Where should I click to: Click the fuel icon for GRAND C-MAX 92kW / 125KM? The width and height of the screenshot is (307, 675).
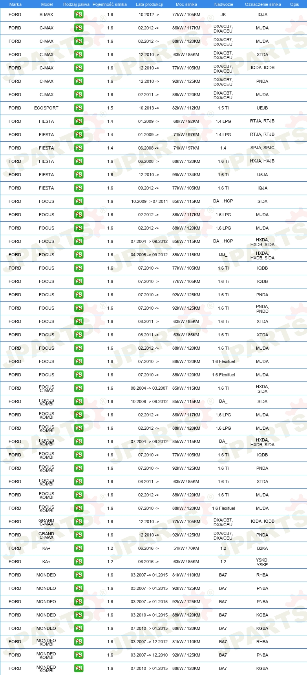coord(79,535)
